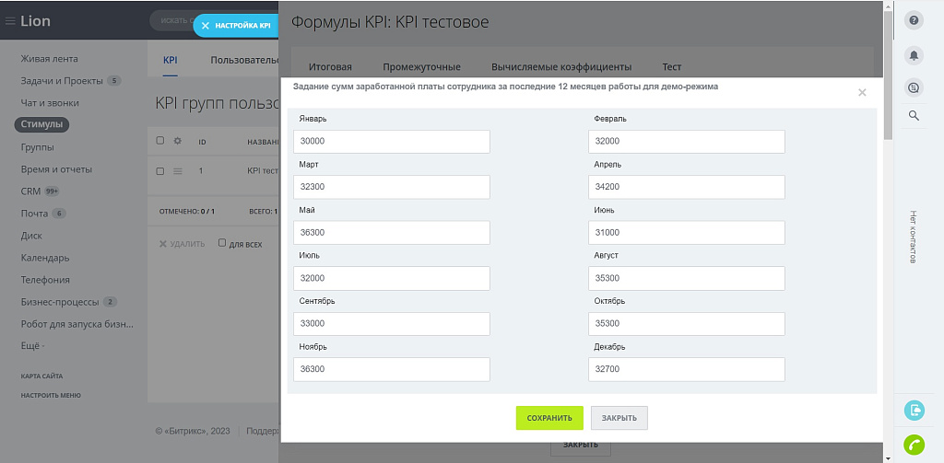Open grid settings gear icon
944x463 pixels.
[x=177, y=142]
